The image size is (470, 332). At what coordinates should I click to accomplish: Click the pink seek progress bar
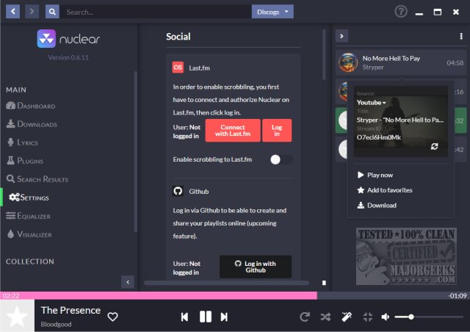(x=159, y=295)
